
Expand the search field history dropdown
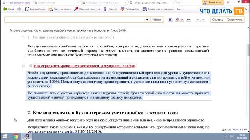pyautogui.click(x=147, y=20)
